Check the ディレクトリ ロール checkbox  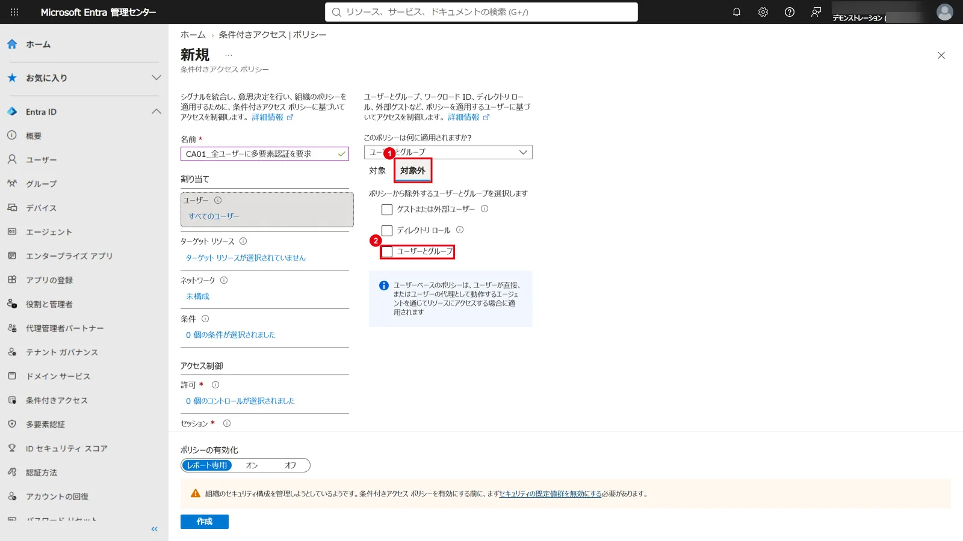387,231
